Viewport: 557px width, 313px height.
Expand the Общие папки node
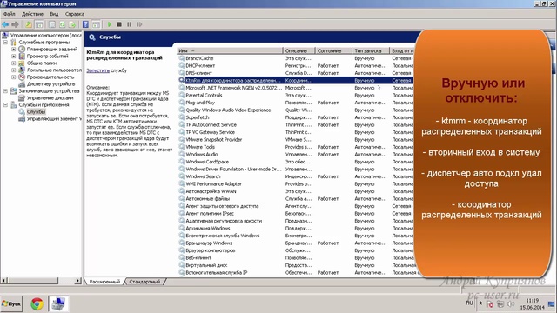click(x=14, y=63)
